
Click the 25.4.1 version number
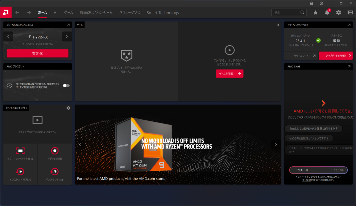[300, 41]
